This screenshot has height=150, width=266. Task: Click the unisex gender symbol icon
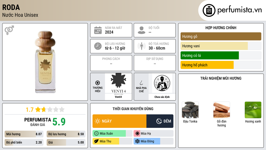[9, 30]
